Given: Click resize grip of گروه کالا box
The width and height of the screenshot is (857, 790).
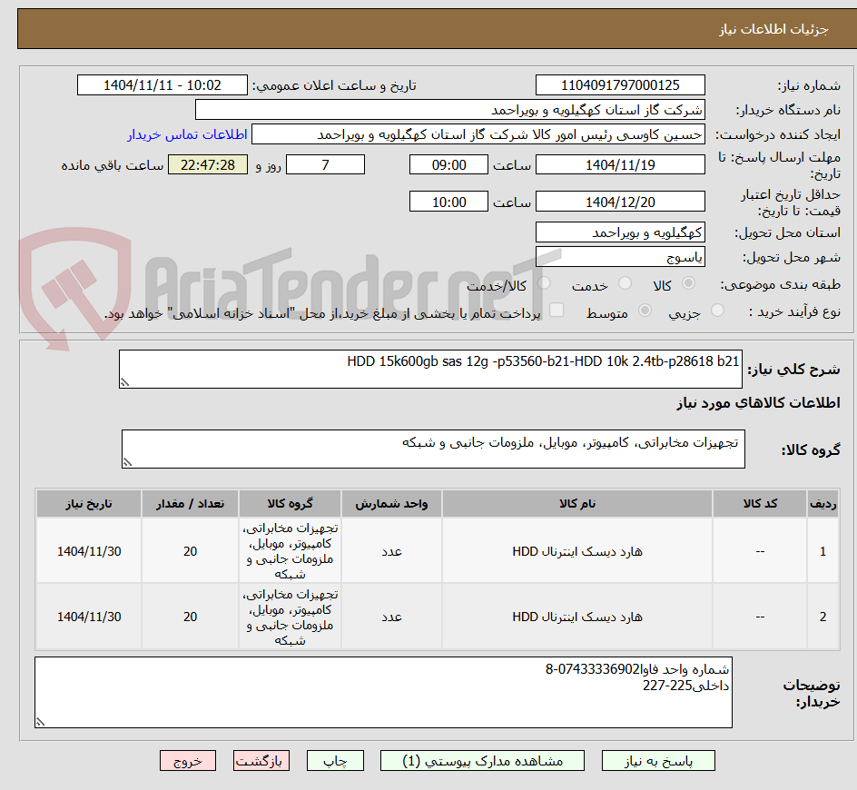Looking at the screenshot, I should [127, 462].
